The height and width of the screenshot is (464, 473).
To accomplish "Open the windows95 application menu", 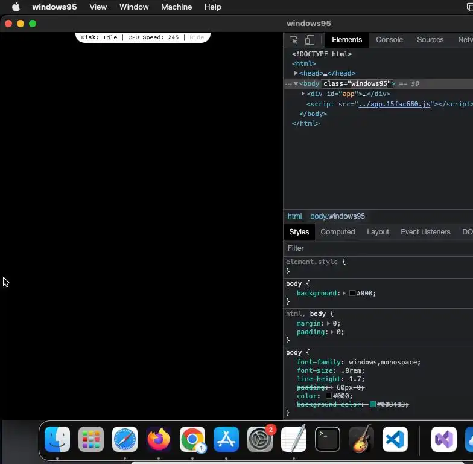I will 54,7.
